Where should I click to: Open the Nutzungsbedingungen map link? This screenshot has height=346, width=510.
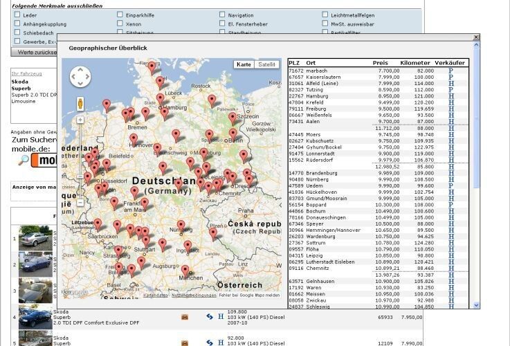pyautogui.click(x=194, y=295)
